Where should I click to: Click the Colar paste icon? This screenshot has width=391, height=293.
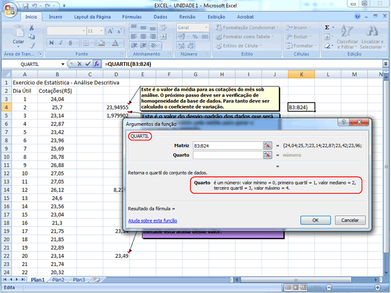pos(18,33)
